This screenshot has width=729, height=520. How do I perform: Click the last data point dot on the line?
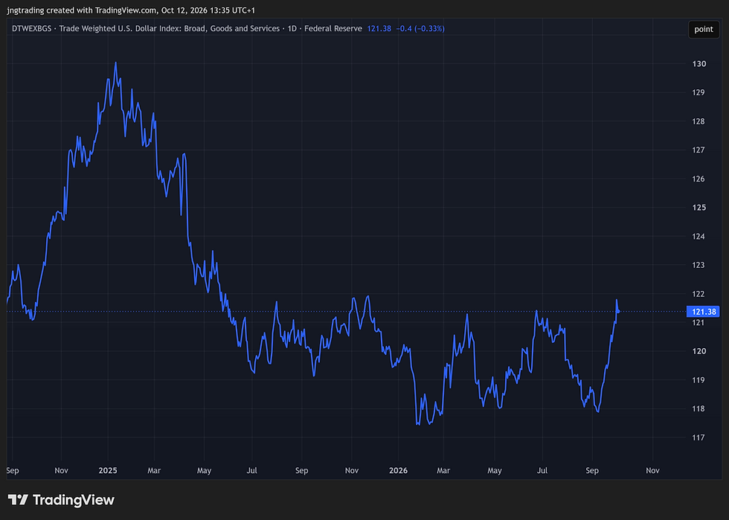(x=618, y=311)
